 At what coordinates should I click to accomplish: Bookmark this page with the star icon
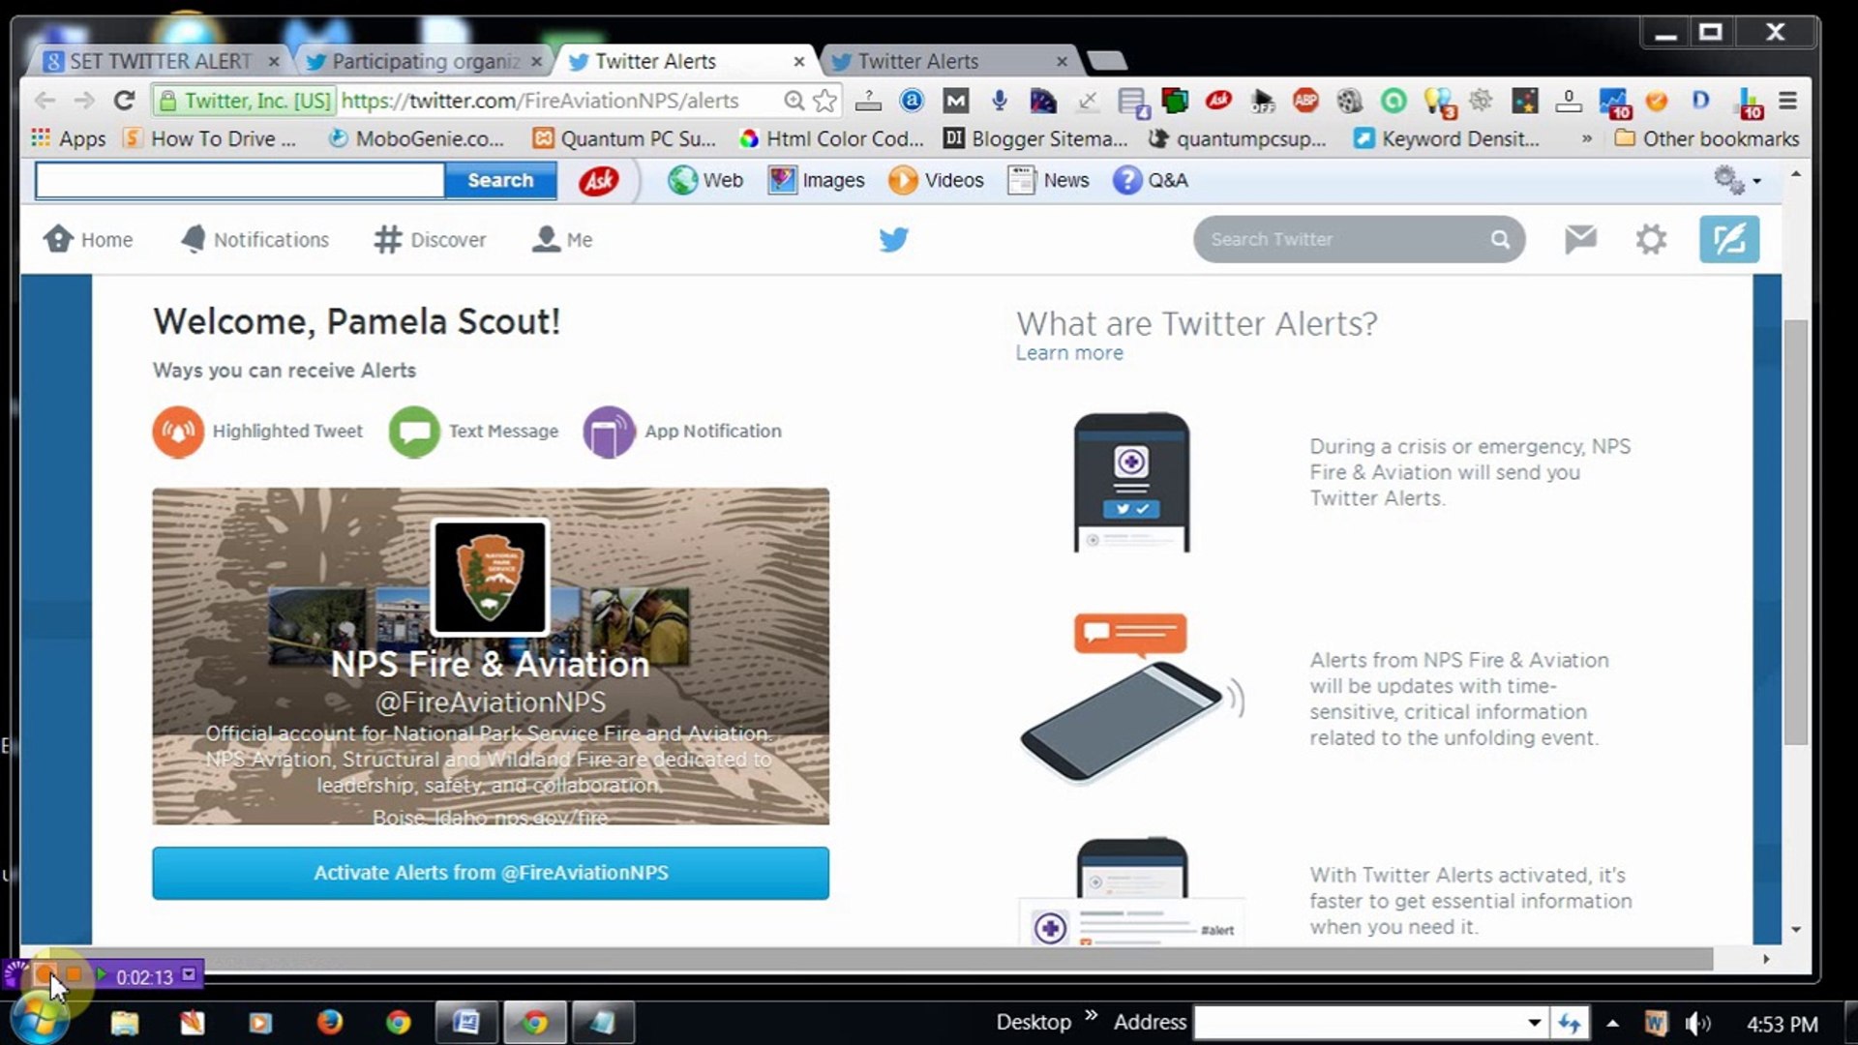coord(824,101)
